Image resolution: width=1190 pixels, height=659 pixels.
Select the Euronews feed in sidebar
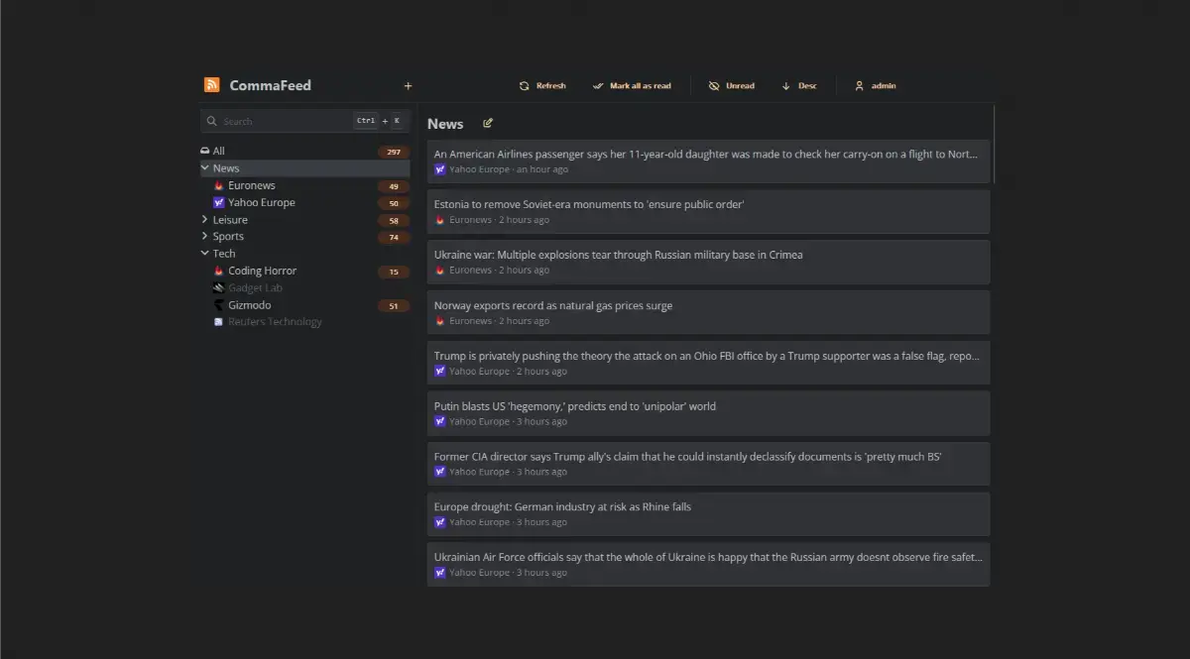point(251,185)
